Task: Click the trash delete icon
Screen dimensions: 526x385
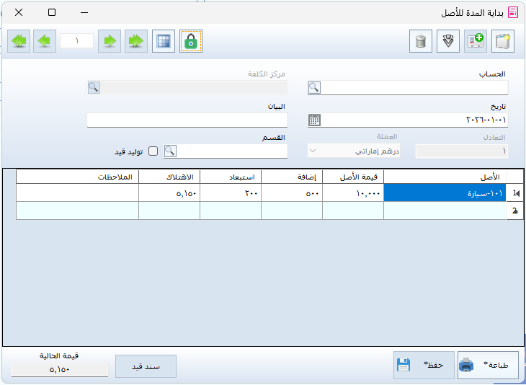Action: (x=421, y=41)
